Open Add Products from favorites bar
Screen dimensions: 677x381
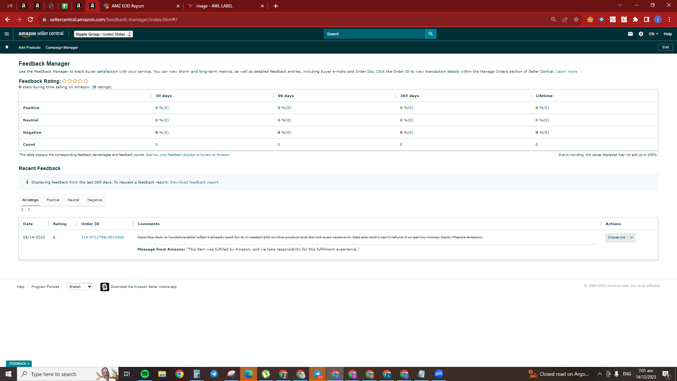tap(30, 48)
